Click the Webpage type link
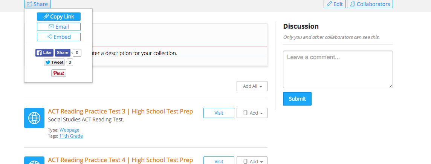 coord(70,130)
